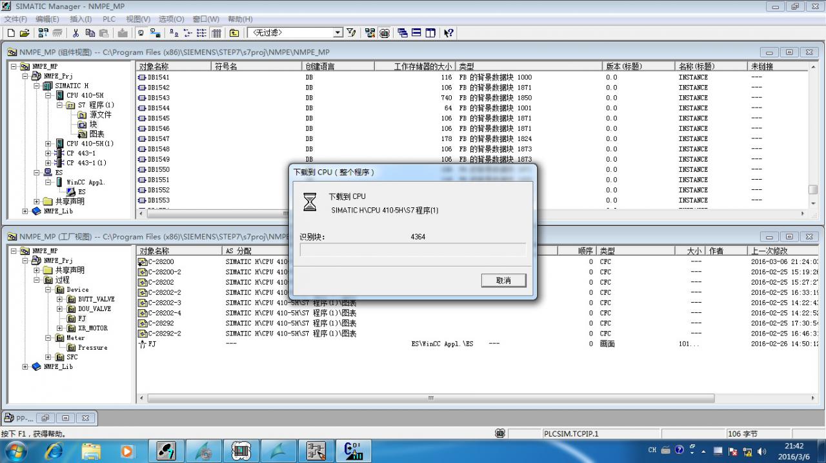Screen dimensions: 826x463
Task: Open Configure Network from the toolbar
Action: click(x=370, y=33)
